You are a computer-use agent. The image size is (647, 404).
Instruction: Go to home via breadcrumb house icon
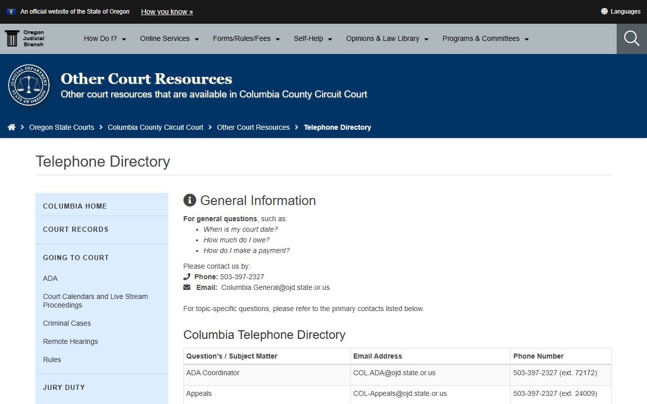coord(12,127)
